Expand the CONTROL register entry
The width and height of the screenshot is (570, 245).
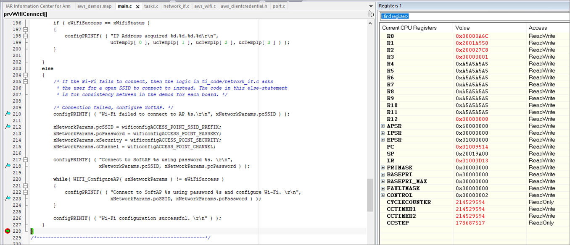pyautogui.click(x=383, y=195)
